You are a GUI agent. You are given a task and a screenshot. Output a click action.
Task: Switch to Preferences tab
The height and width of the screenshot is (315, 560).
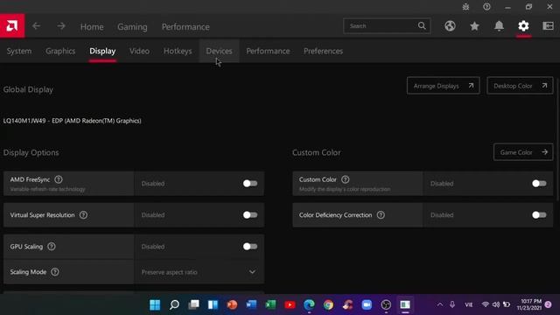click(x=323, y=51)
